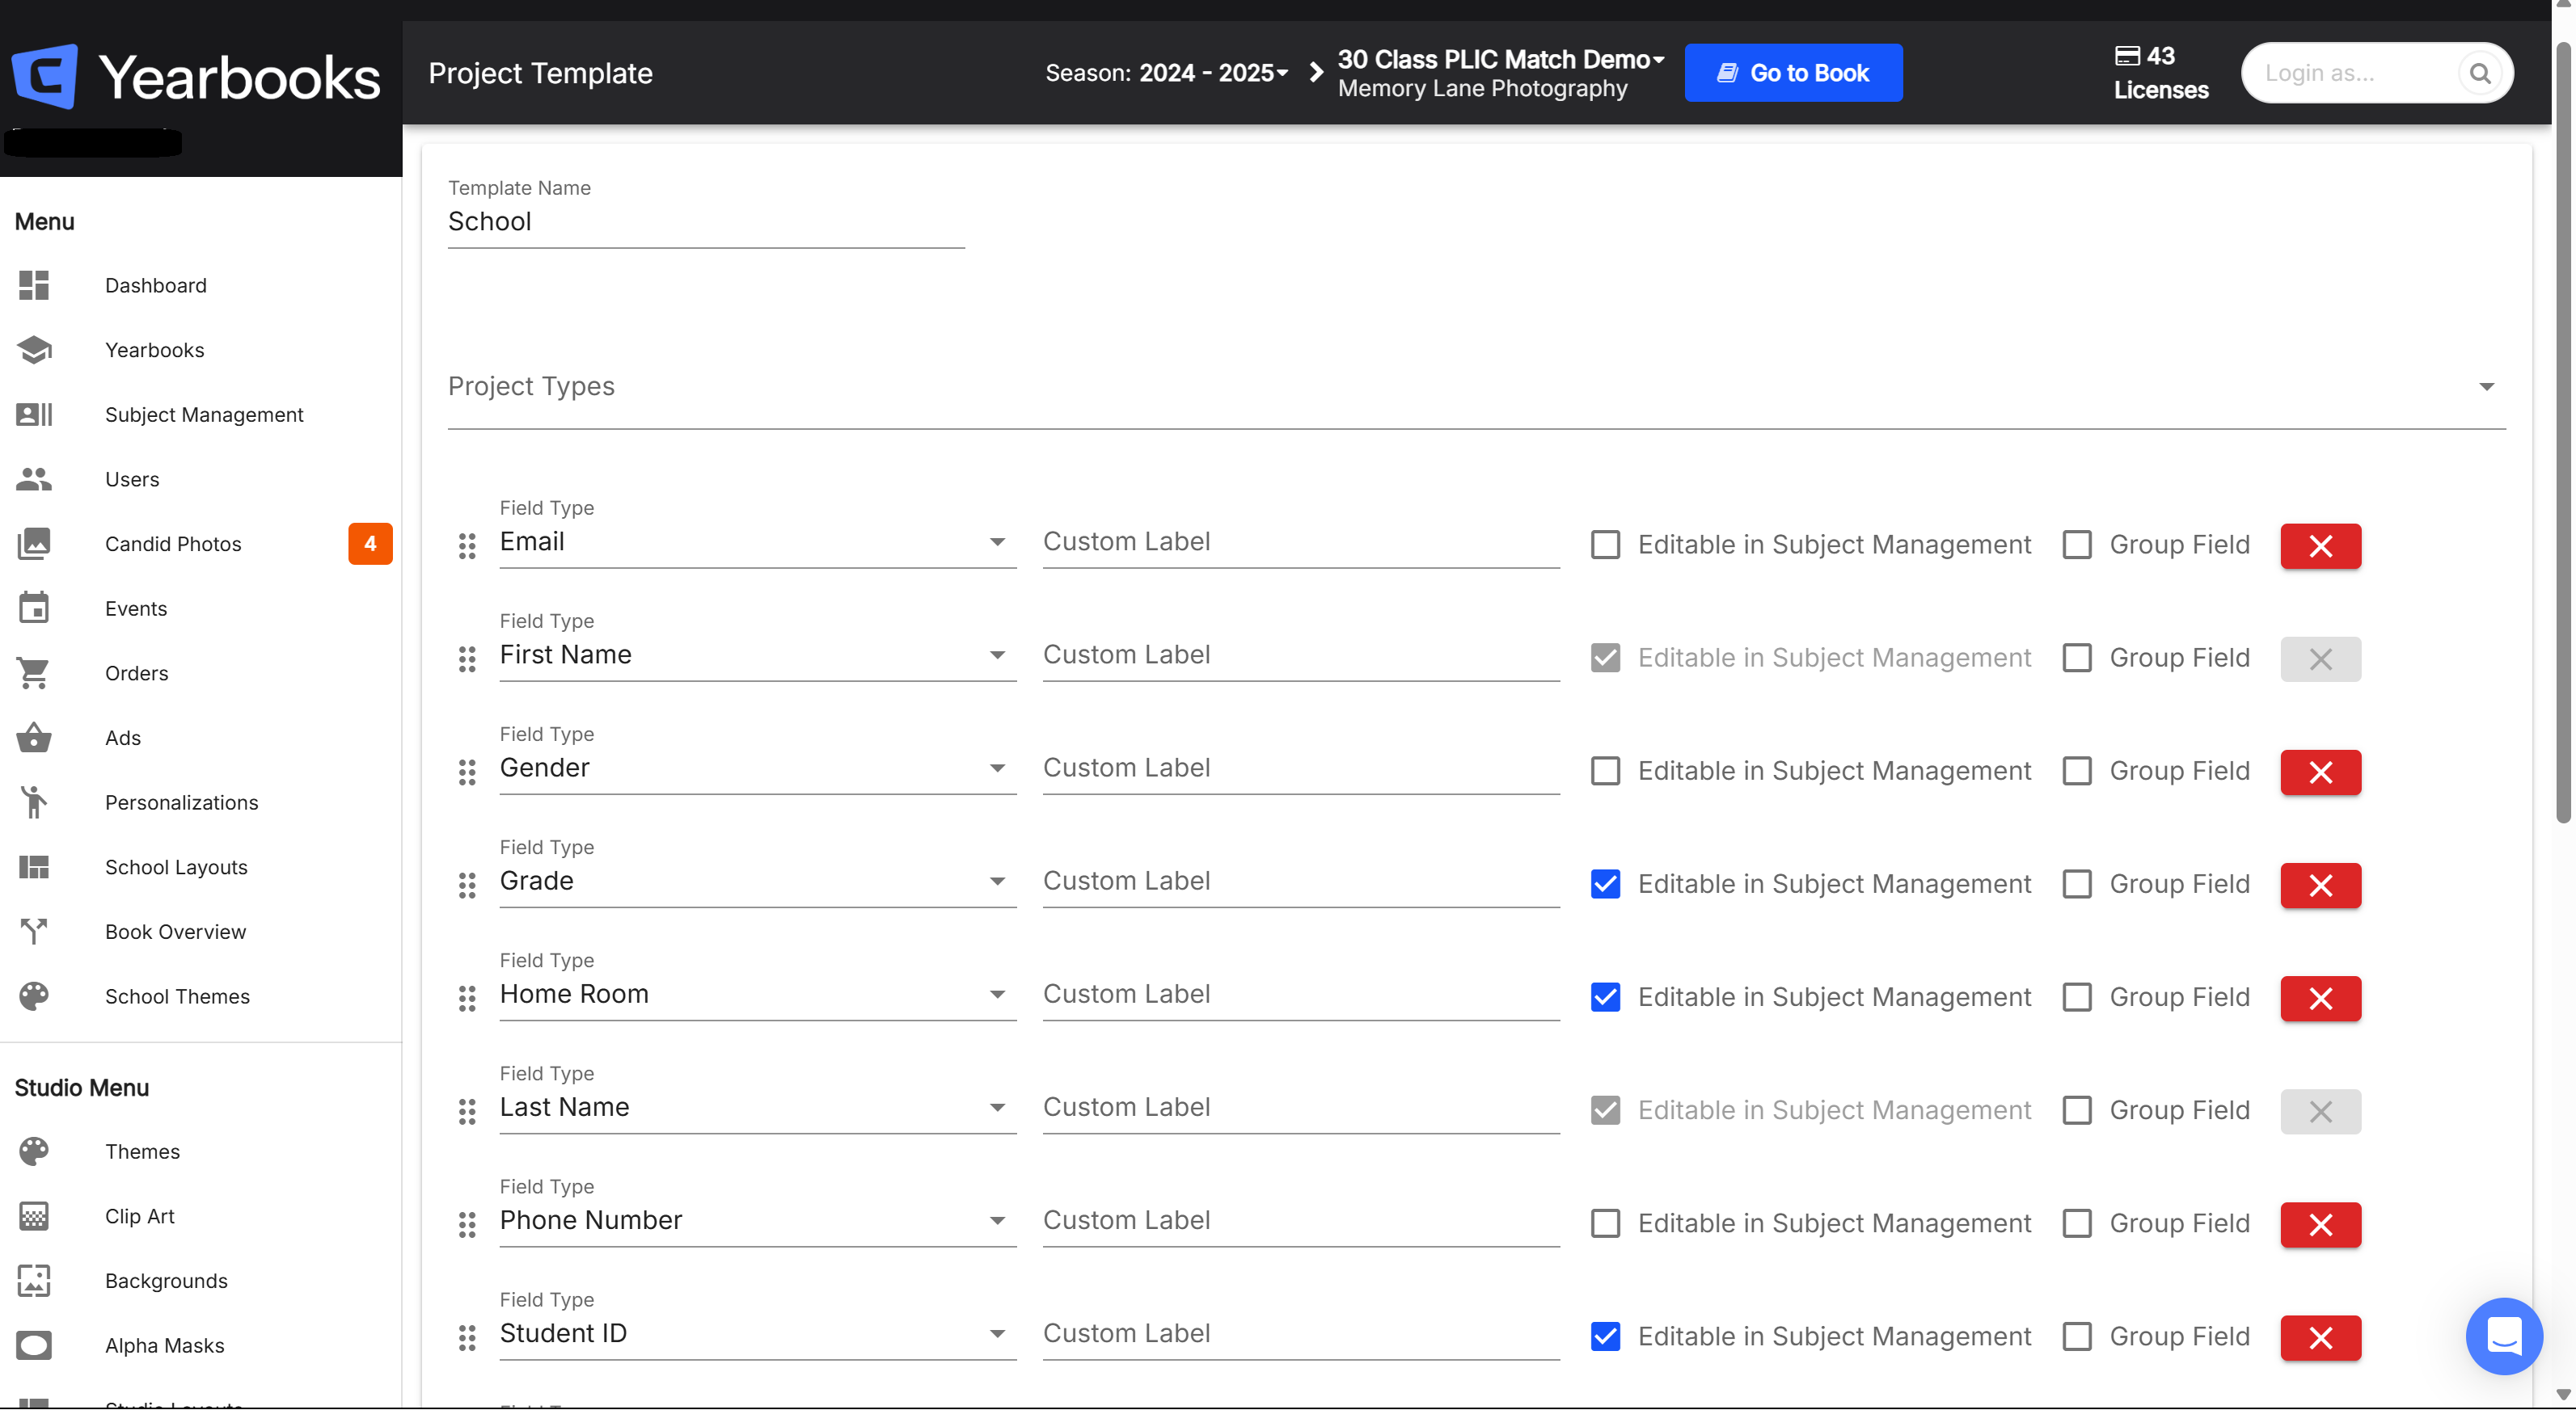Click the Candid Photos image icon
Screen dimensions: 2576x1410
(34, 544)
